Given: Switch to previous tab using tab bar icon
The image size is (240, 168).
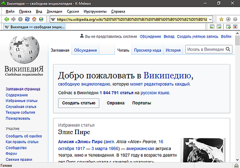Looking at the screenshot, I should (212, 27).
